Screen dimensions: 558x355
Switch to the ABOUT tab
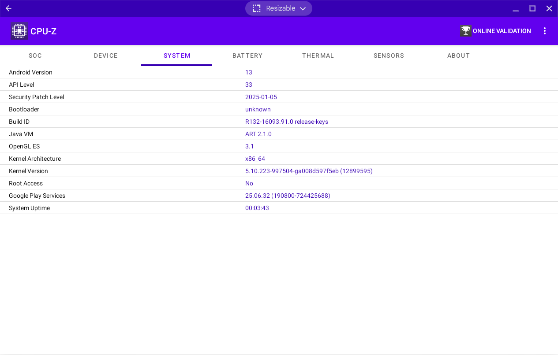click(x=458, y=55)
